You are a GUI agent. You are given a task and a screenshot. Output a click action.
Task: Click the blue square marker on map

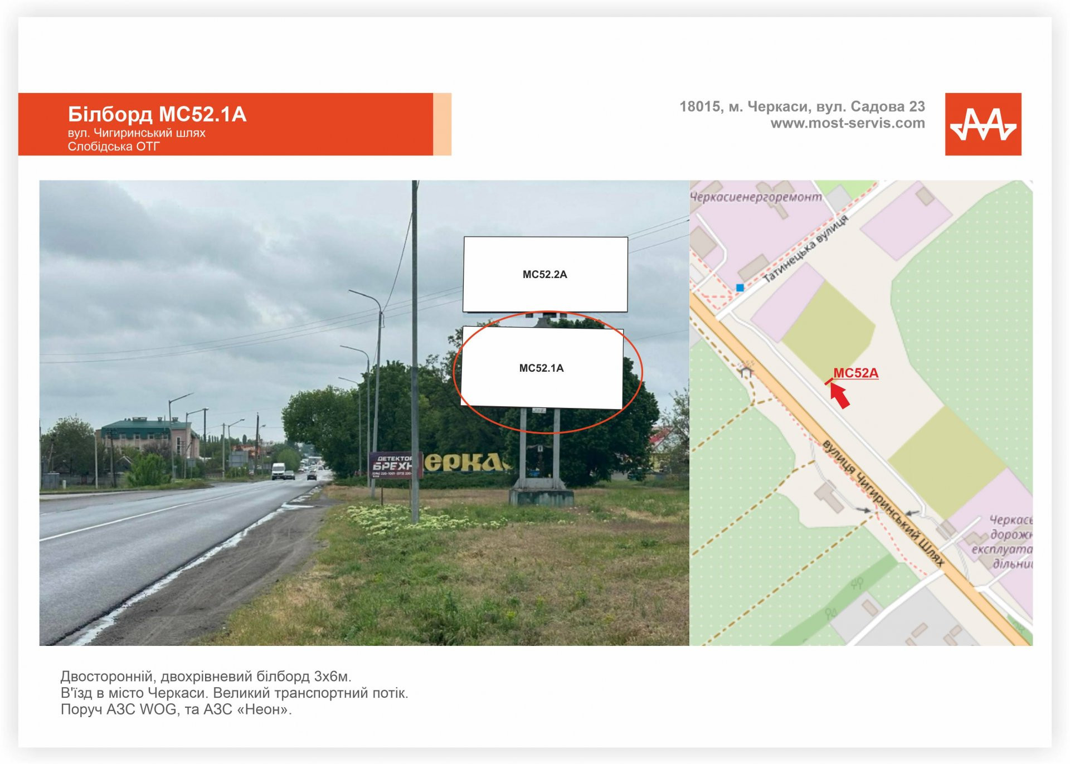pos(740,288)
